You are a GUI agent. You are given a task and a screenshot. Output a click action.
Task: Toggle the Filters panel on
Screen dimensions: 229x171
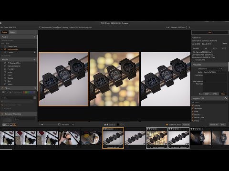click(2, 88)
